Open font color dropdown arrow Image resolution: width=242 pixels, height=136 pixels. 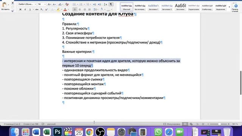tap(68, 9)
